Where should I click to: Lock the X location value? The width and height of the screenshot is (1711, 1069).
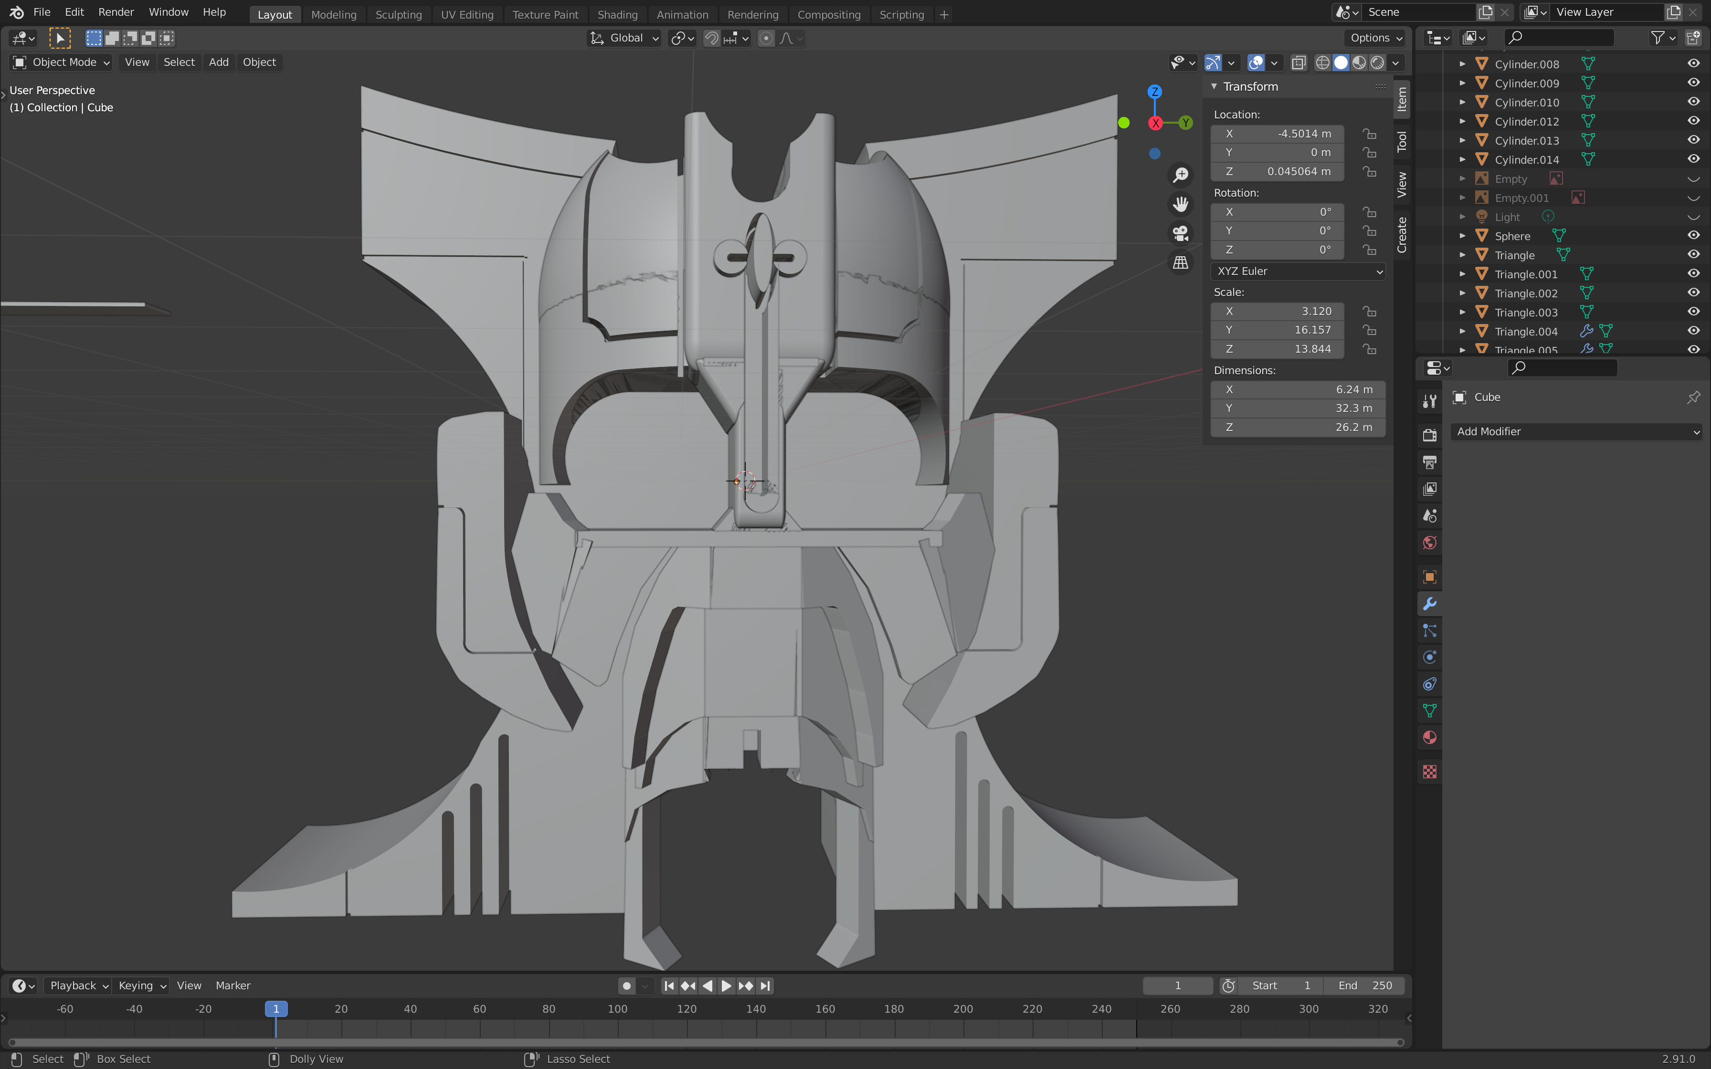coord(1370,134)
